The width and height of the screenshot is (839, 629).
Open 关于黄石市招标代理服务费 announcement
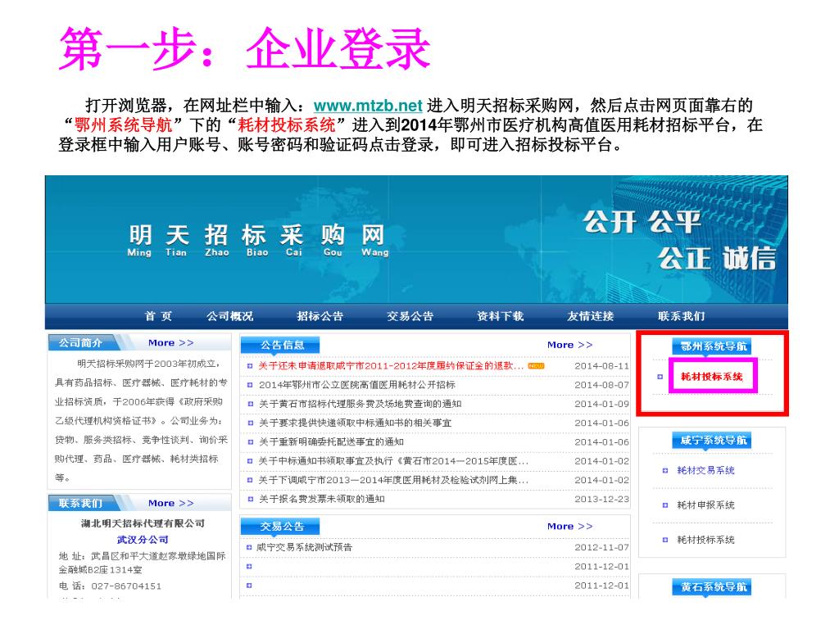tap(360, 404)
